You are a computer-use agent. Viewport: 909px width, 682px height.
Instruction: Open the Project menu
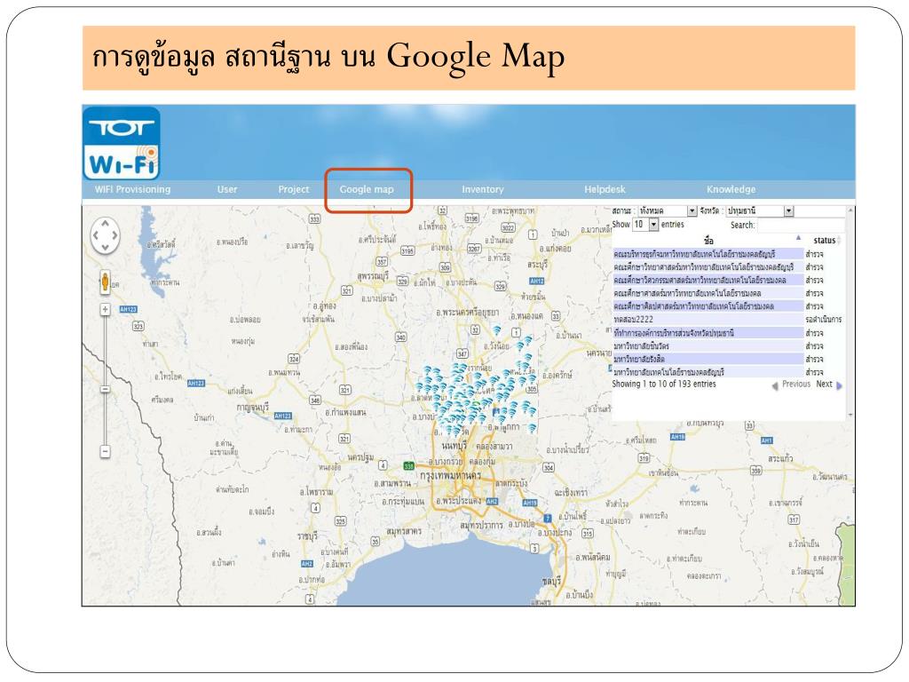293,189
